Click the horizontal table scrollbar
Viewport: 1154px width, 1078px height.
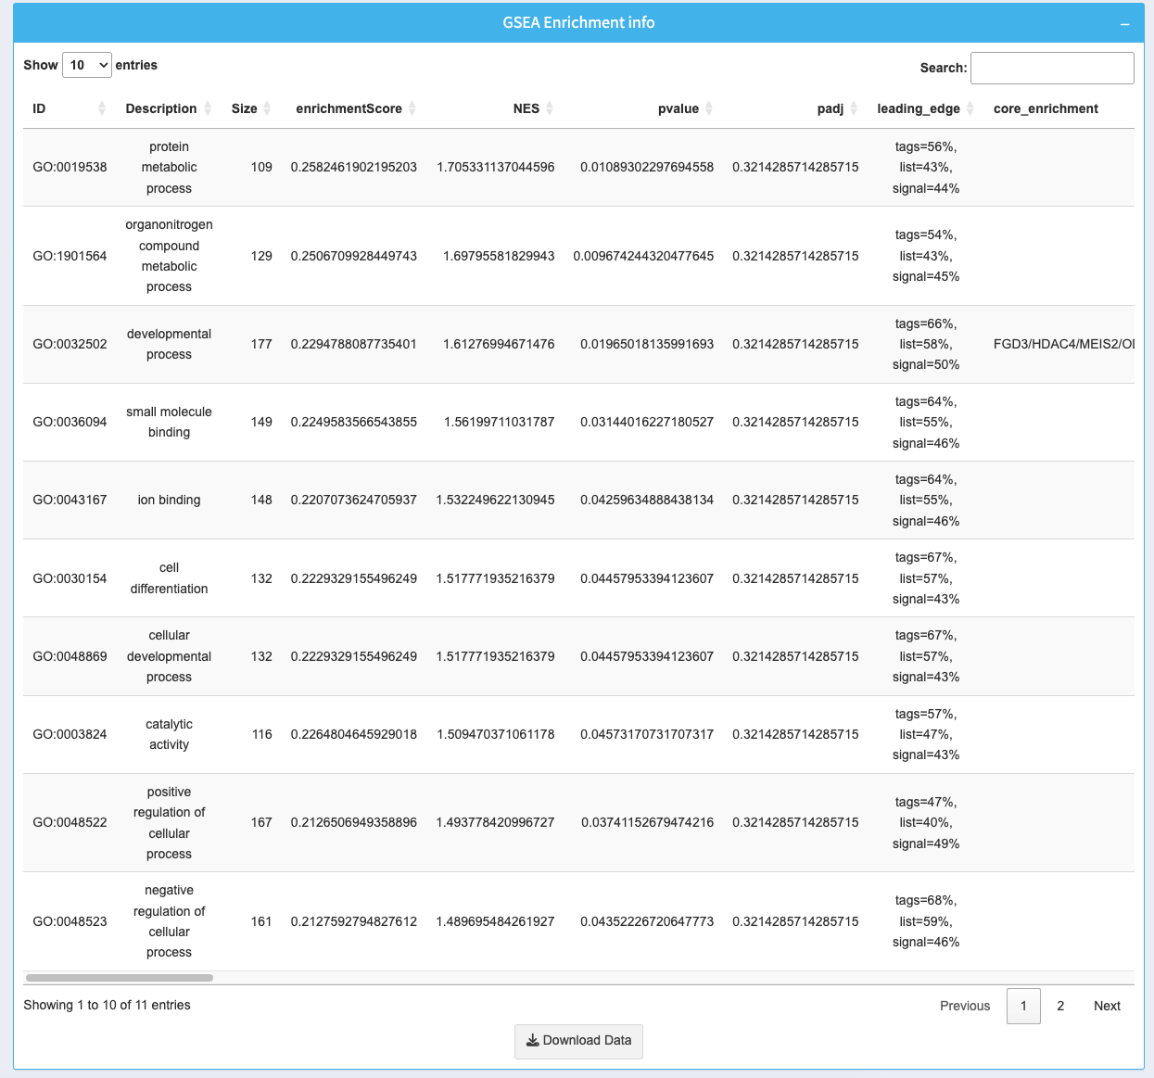click(x=120, y=978)
